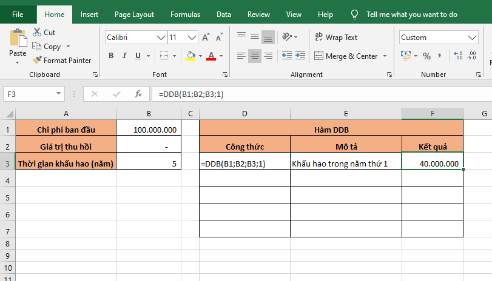This screenshot has height=281, width=492.
Task: Switch to the View tab
Action: tap(294, 15)
